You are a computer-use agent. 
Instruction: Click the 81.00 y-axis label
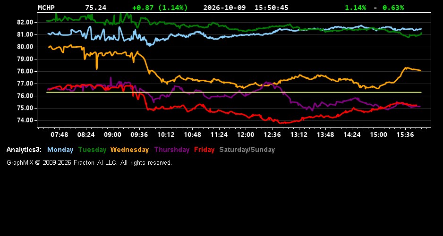pos(26,34)
